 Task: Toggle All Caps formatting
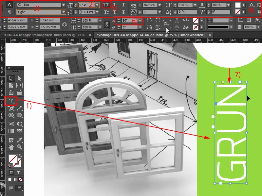pos(106,5)
